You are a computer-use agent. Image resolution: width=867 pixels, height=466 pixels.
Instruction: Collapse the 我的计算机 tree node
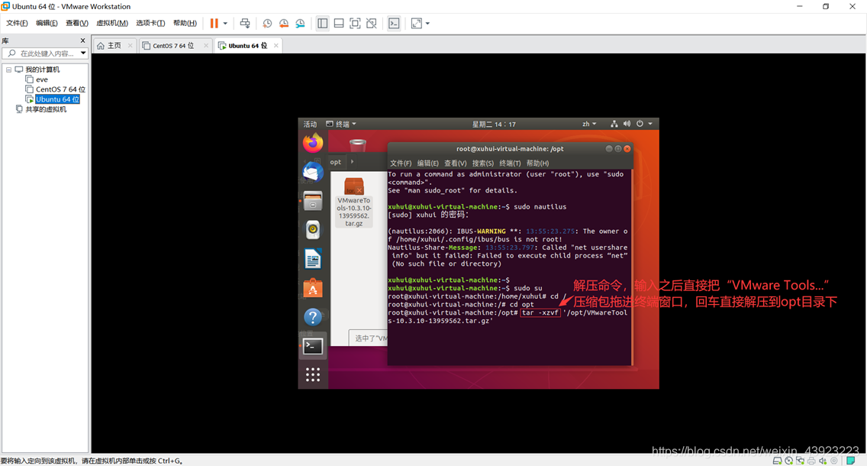(x=9, y=70)
